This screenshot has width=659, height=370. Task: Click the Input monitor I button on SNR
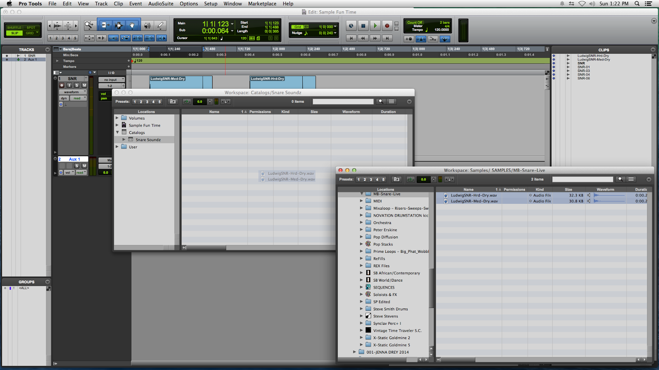pyautogui.click(x=69, y=85)
